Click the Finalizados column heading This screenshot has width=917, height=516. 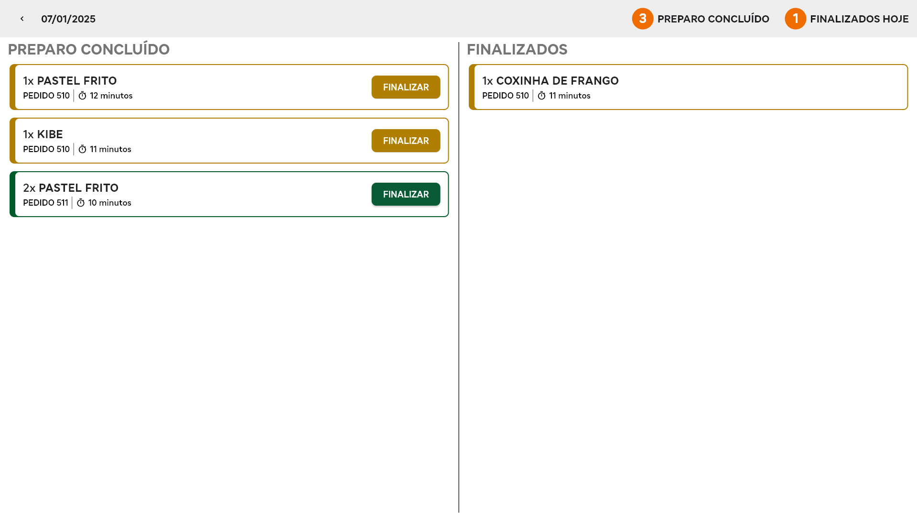[x=517, y=49]
